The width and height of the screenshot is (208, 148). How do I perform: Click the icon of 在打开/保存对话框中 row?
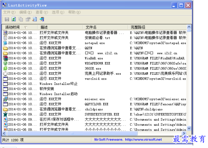pyautogui.click(x=5, y=119)
